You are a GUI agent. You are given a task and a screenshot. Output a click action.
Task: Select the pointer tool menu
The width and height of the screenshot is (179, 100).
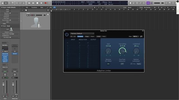pyautogui.click(x=95, y=7)
